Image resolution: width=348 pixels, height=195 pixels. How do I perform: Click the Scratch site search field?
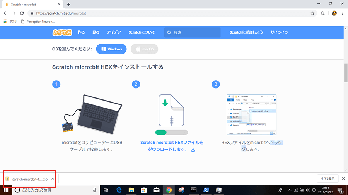(x=192, y=32)
